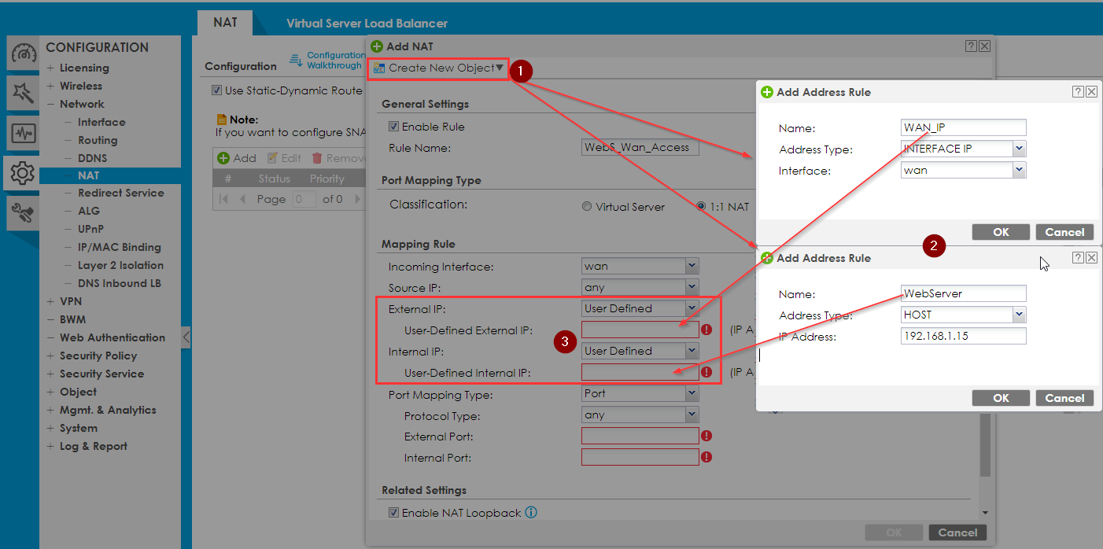Expand the Incoming Interface dropdown
1103x549 pixels.
tap(691, 267)
